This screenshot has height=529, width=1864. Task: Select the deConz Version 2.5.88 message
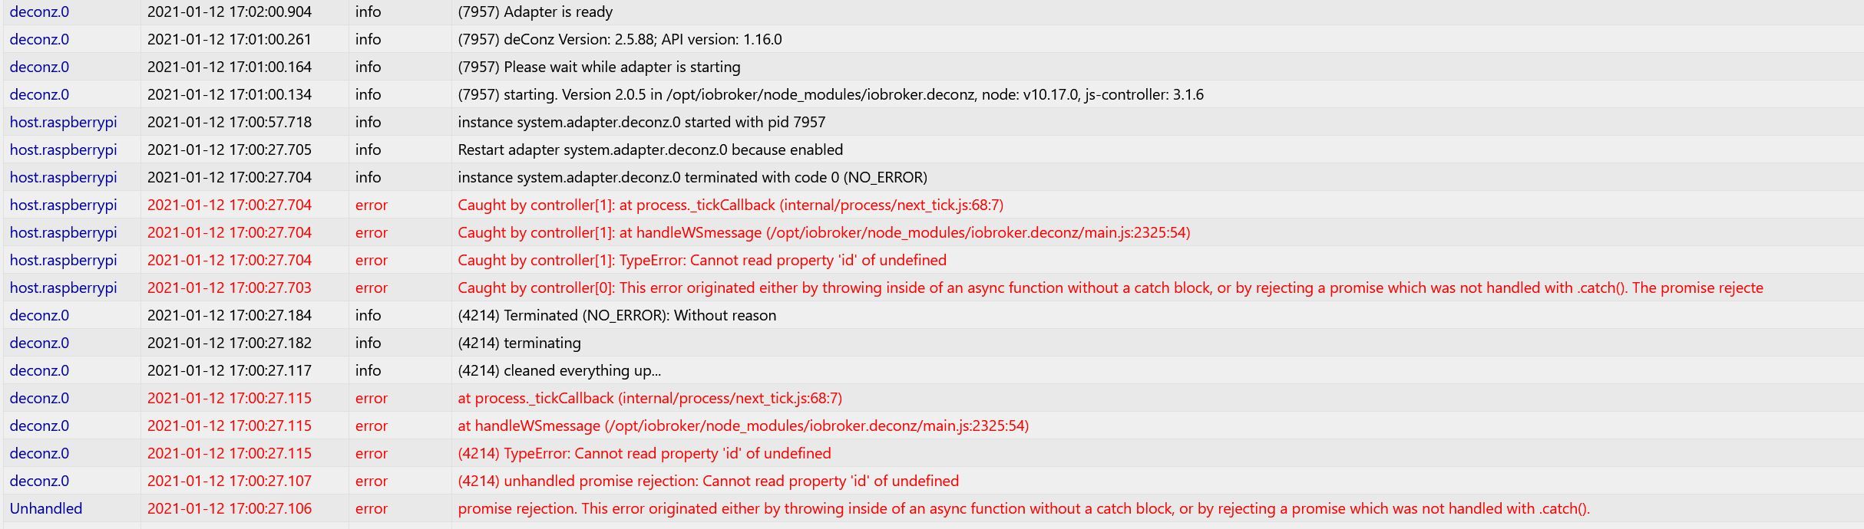coord(620,39)
